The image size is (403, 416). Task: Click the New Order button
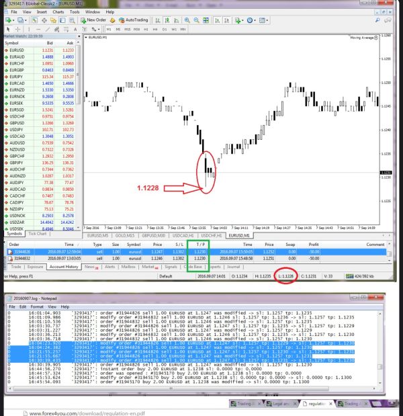tap(93, 20)
